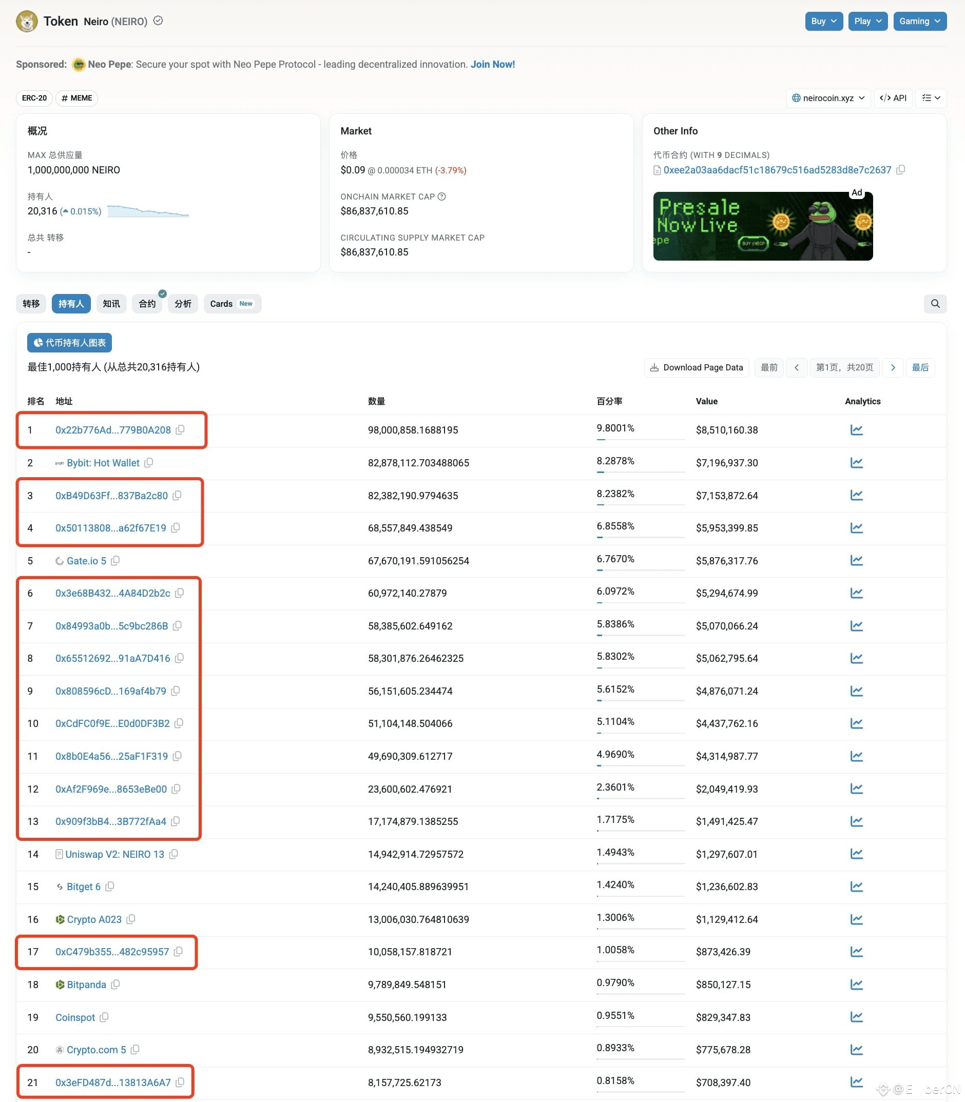Copy address 0x22b776Ad...779B0A208
Image resolution: width=965 pixels, height=1102 pixels.
pos(180,430)
